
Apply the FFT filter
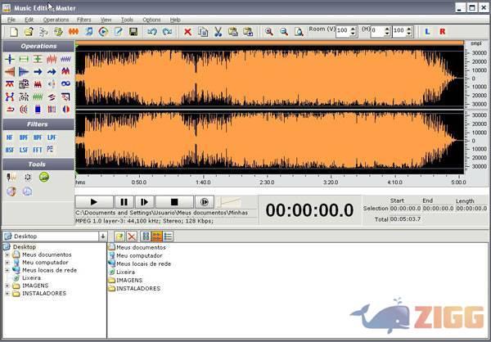37,150
